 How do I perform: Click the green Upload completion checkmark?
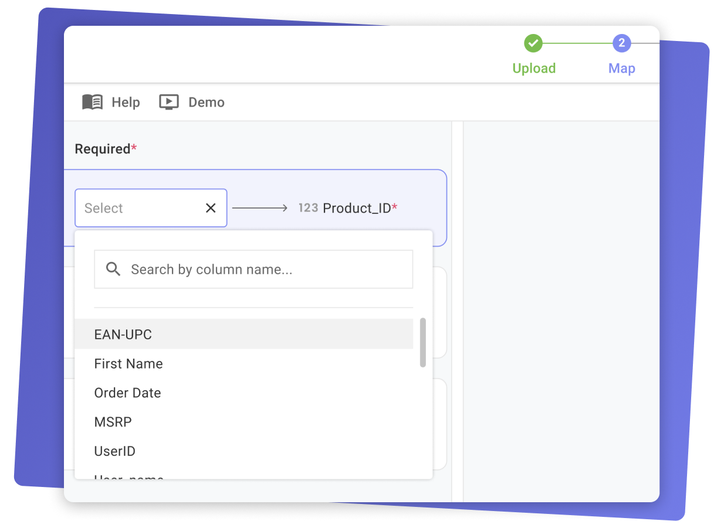click(x=533, y=43)
